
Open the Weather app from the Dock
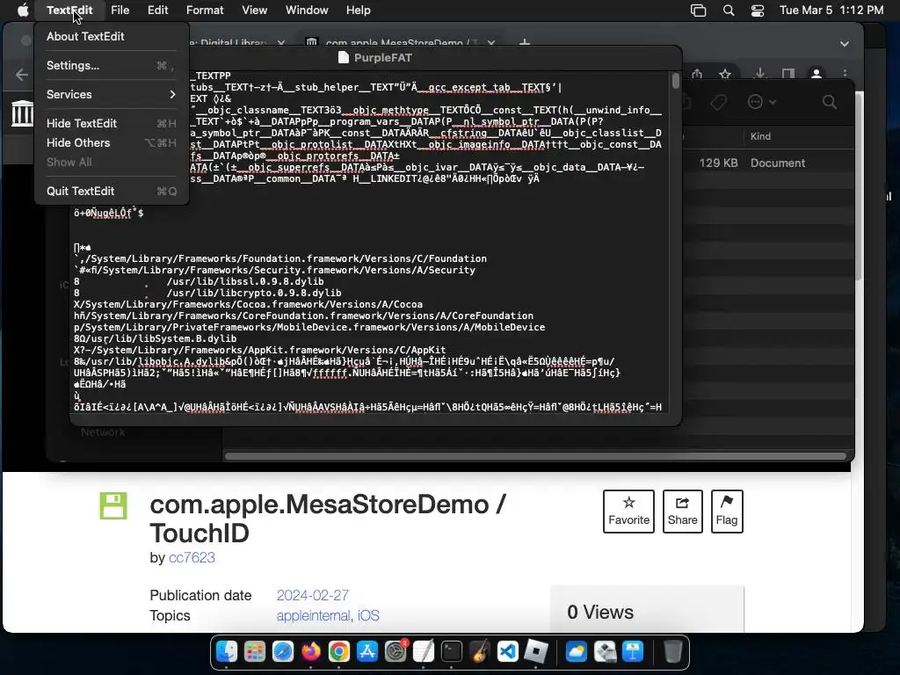tap(577, 651)
